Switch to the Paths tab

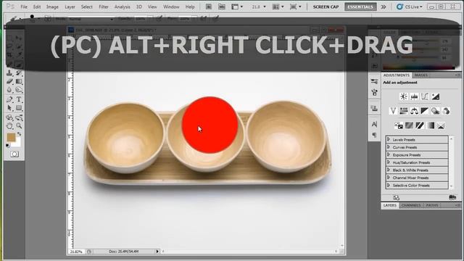(432, 205)
